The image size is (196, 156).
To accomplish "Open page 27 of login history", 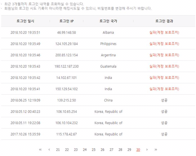I will pyautogui.click(x=111, y=149).
